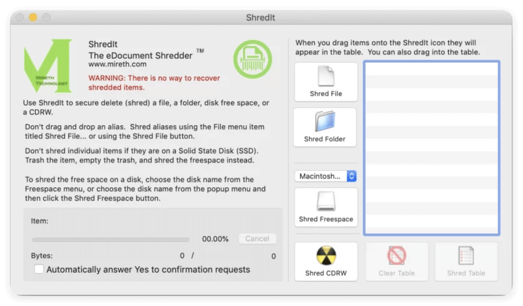Click the shredding progress bar
The height and width of the screenshot is (306, 523).
coord(110,239)
